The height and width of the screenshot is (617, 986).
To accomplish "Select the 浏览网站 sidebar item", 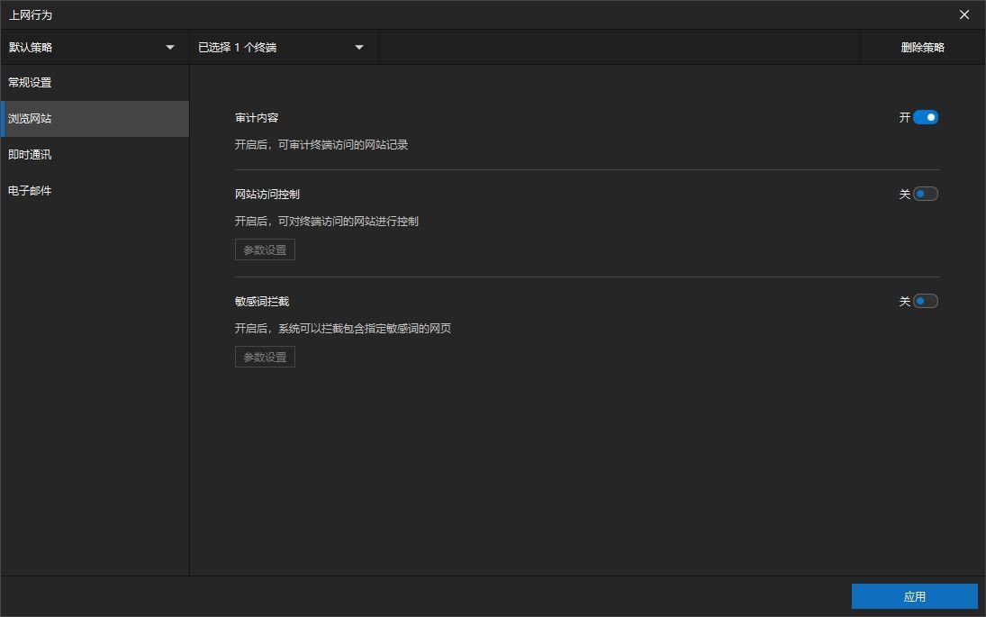I will point(95,119).
